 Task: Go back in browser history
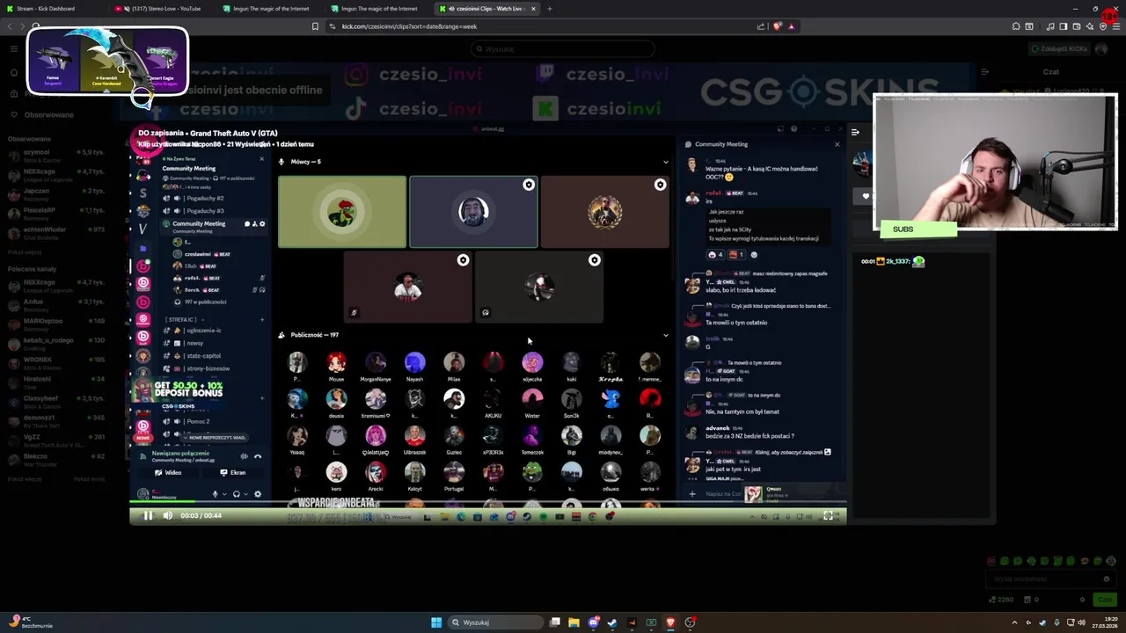tap(10, 26)
